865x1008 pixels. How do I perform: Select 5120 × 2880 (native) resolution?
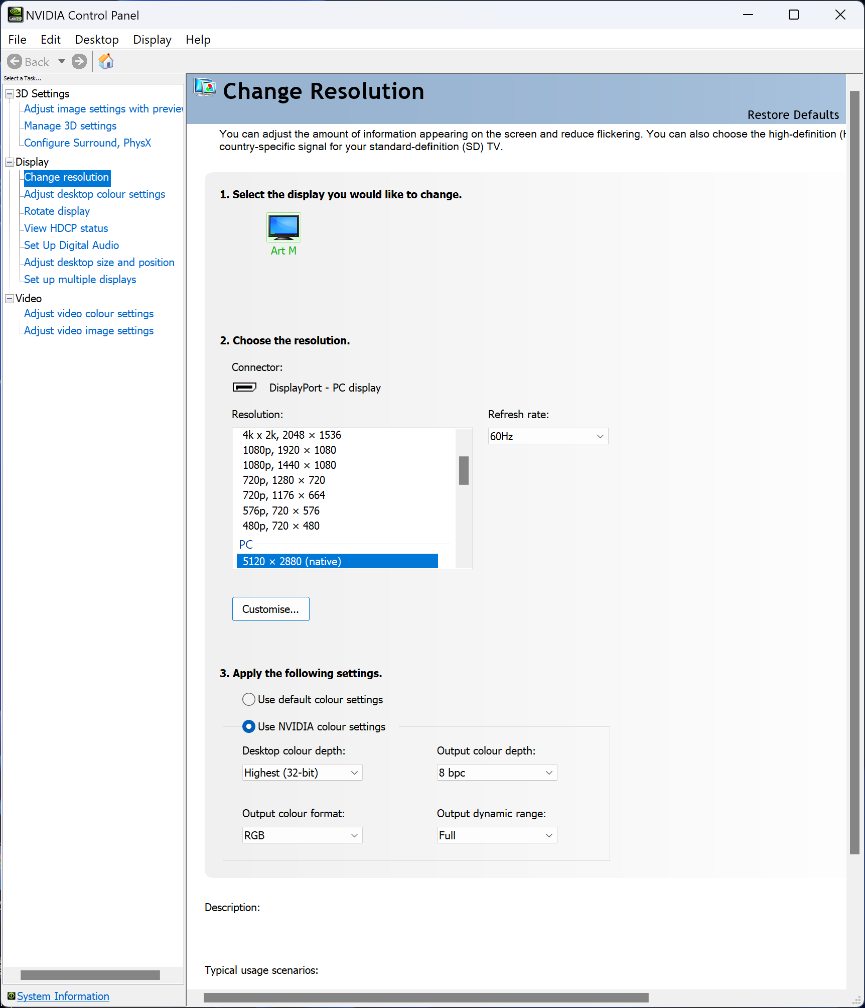click(337, 561)
